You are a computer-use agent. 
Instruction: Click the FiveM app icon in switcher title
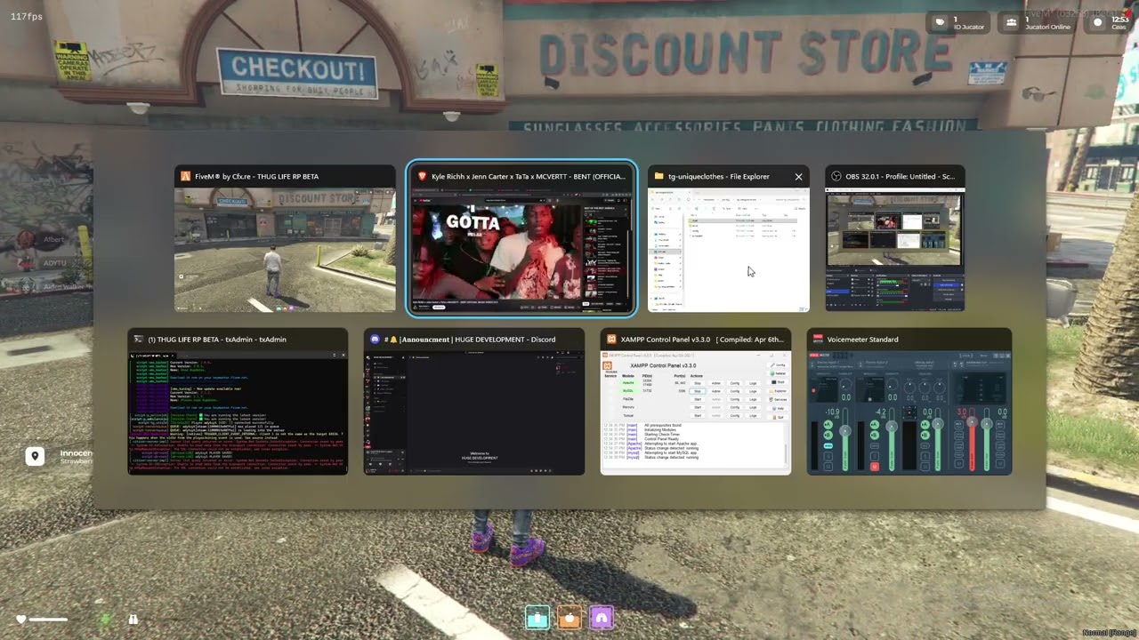coord(186,176)
